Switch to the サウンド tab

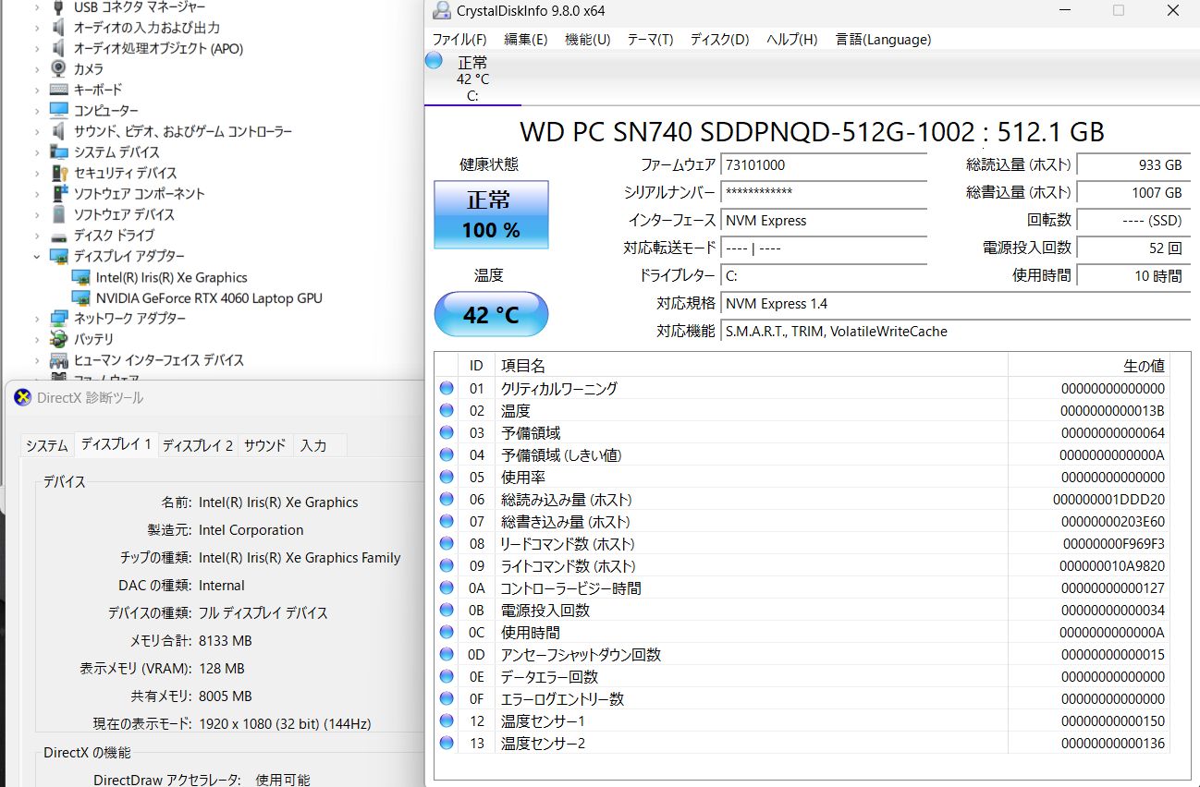pyautogui.click(x=264, y=445)
